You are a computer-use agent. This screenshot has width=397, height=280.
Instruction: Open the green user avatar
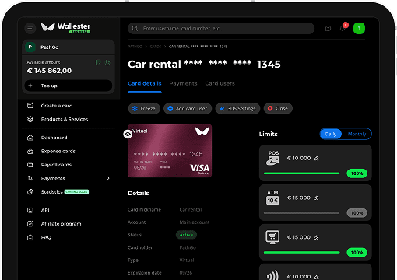[x=359, y=28]
